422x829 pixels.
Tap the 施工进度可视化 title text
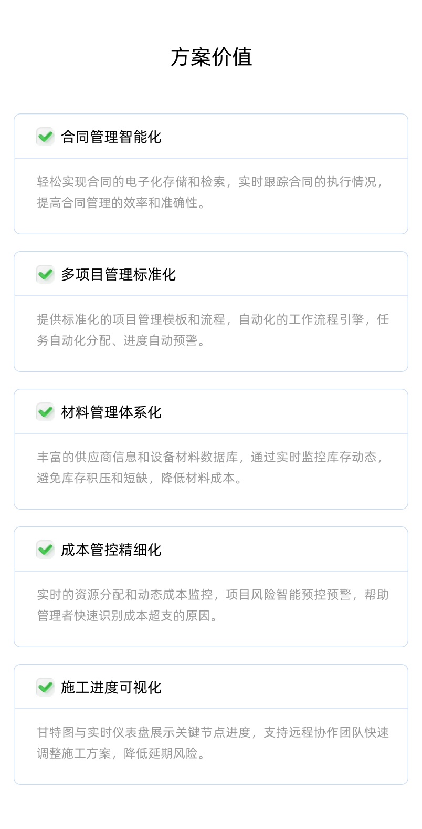111,688
